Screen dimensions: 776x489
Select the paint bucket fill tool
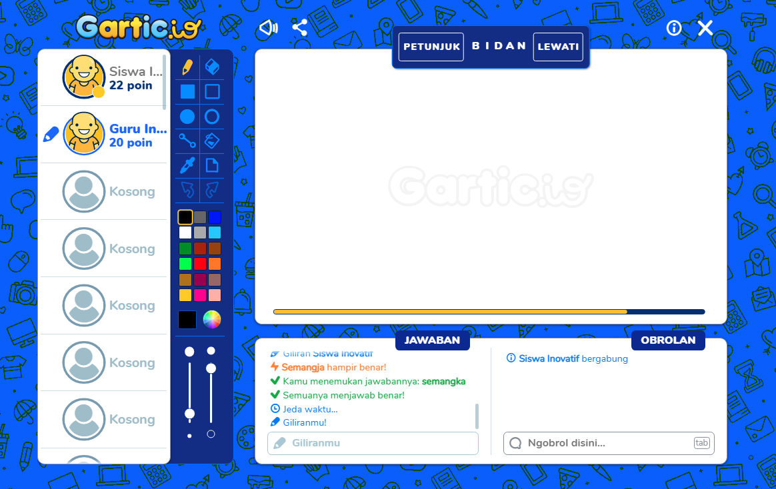[212, 141]
